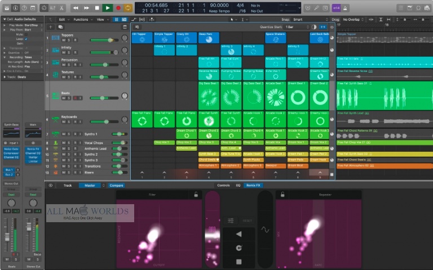The width and height of the screenshot is (433, 270).
Task: Mute the Toppers track
Action: 64,40
